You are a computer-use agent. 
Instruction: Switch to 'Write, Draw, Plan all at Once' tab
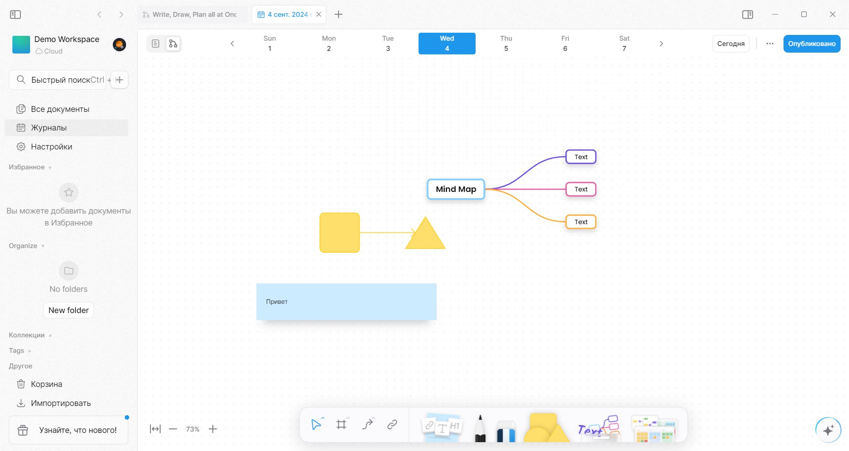pyautogui.click(x=193, y=15)
